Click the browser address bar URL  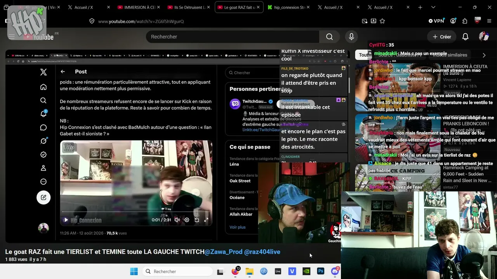click(x=141, y=21)
